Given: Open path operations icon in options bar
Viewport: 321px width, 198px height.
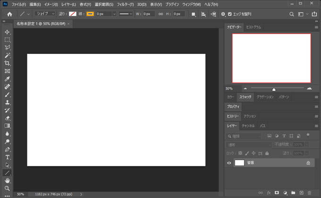Looking at the screenshot, I should point(194,14).
